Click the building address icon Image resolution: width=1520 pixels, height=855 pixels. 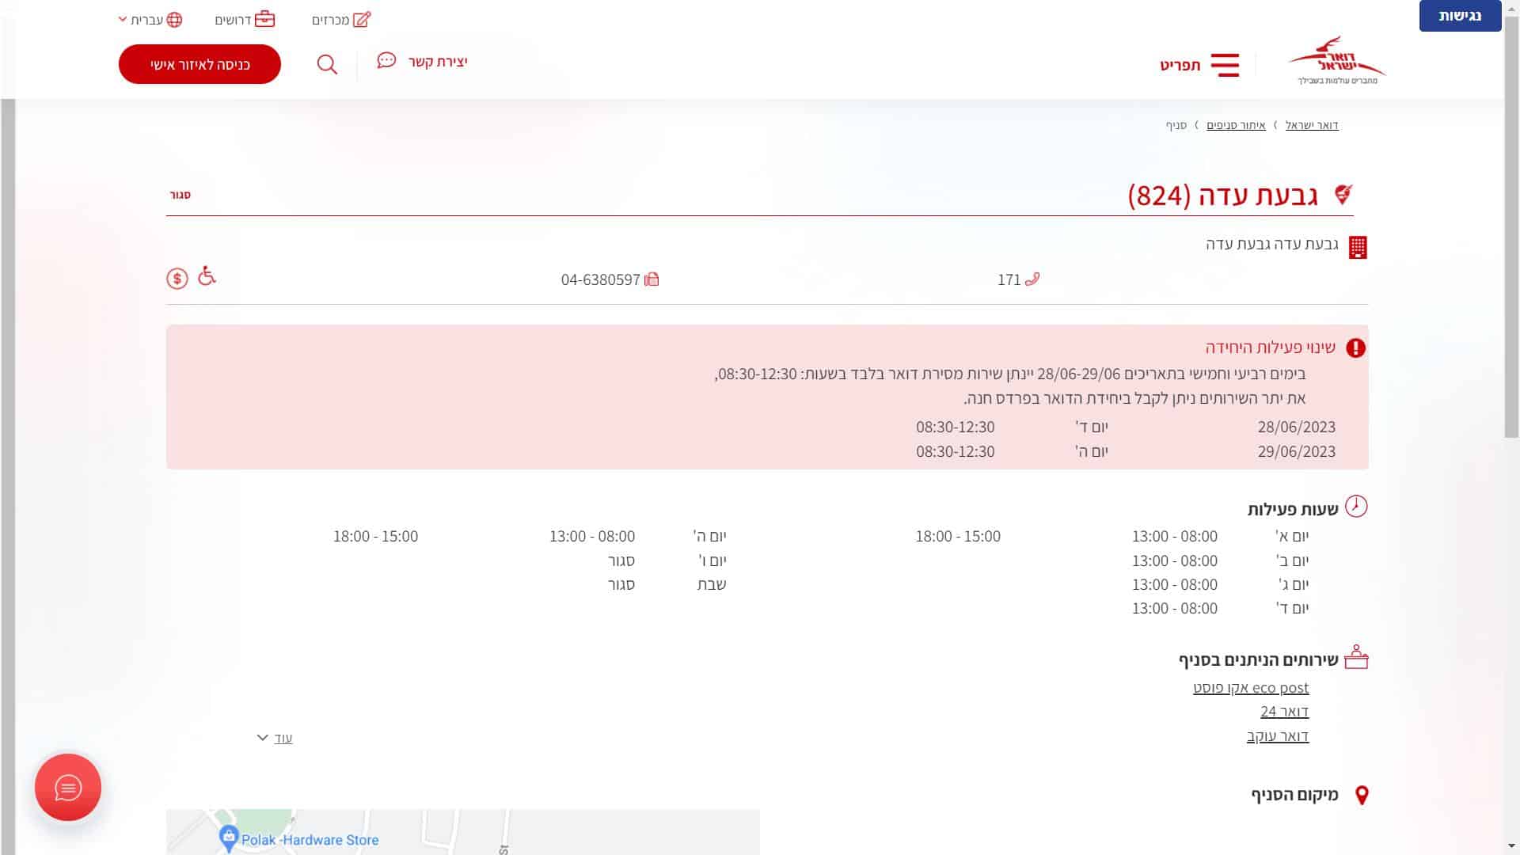point(1358,247)
